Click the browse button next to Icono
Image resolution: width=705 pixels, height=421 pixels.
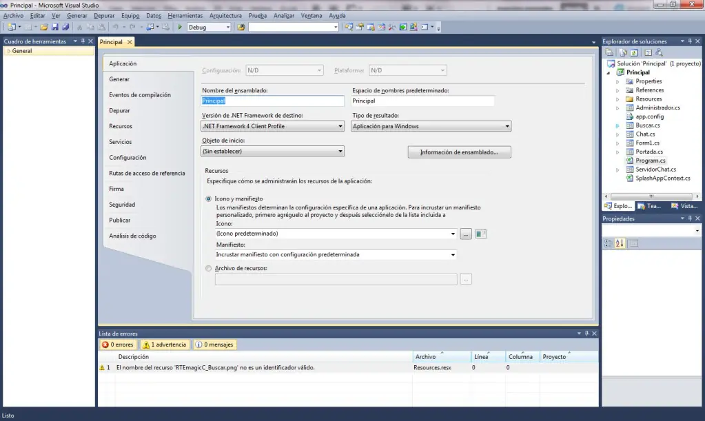466,234
